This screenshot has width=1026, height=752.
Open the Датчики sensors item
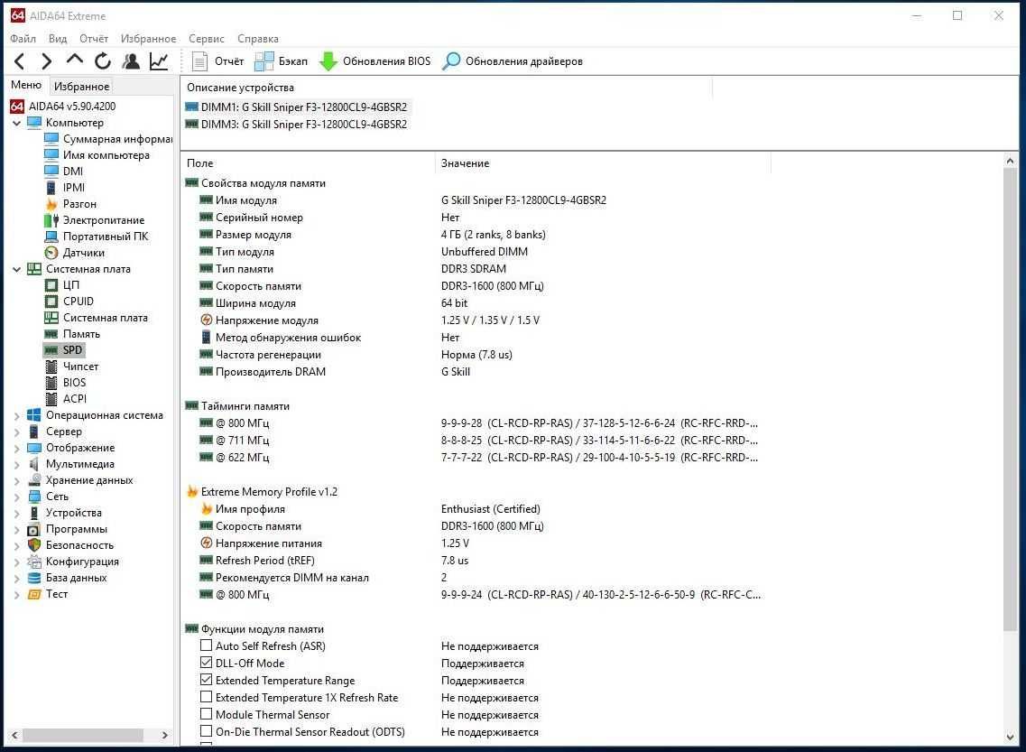[84, 253]
